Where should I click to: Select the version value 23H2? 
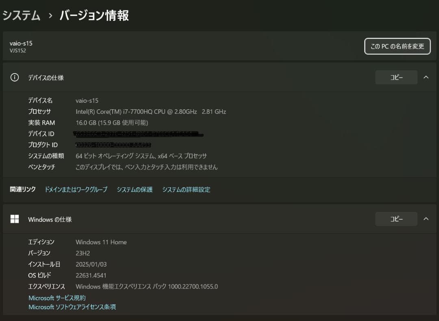(83, 253)
